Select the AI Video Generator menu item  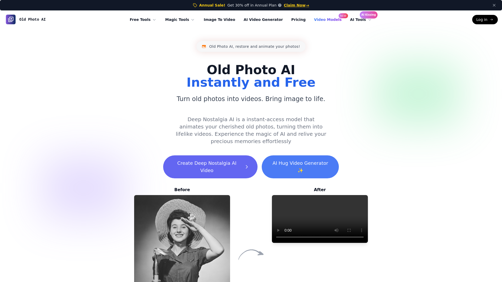click(x=263, y=19)
